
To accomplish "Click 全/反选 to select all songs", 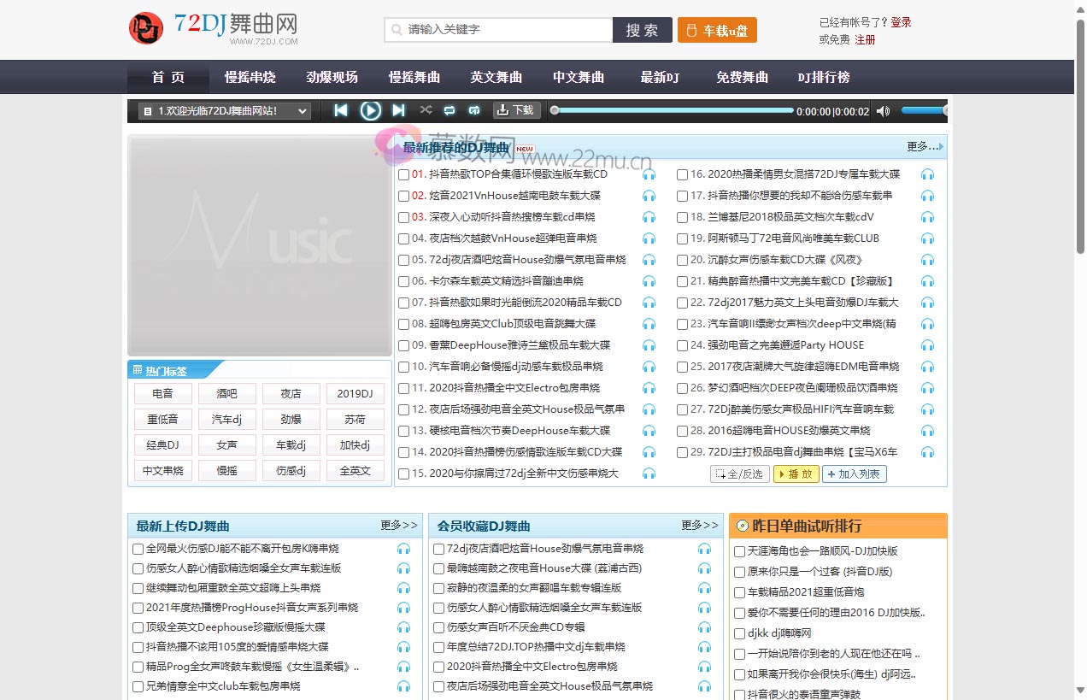I will [738, 473].
